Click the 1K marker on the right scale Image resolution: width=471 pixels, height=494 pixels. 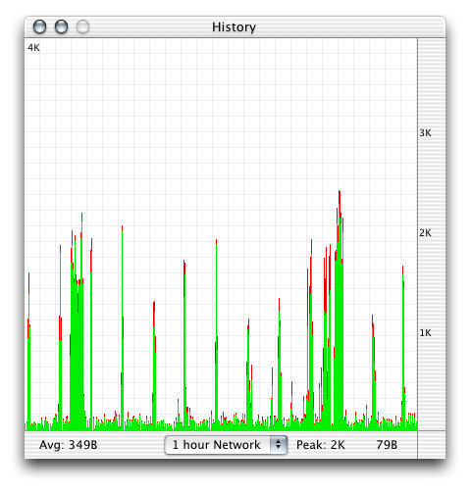pyautogui.click(x=425, y=333)
